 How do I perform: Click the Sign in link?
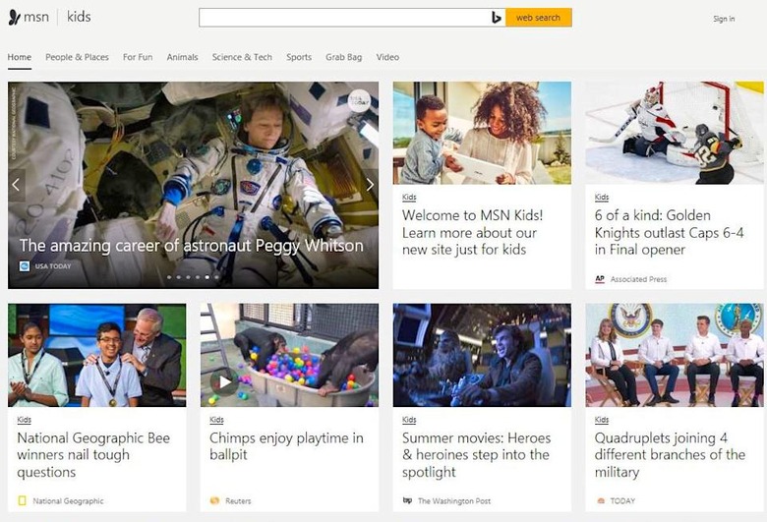tap(724, 19)
